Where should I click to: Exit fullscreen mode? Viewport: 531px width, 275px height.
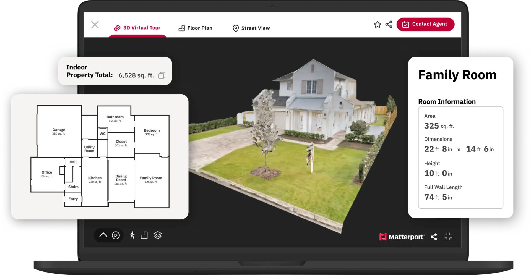coord(448,237)
